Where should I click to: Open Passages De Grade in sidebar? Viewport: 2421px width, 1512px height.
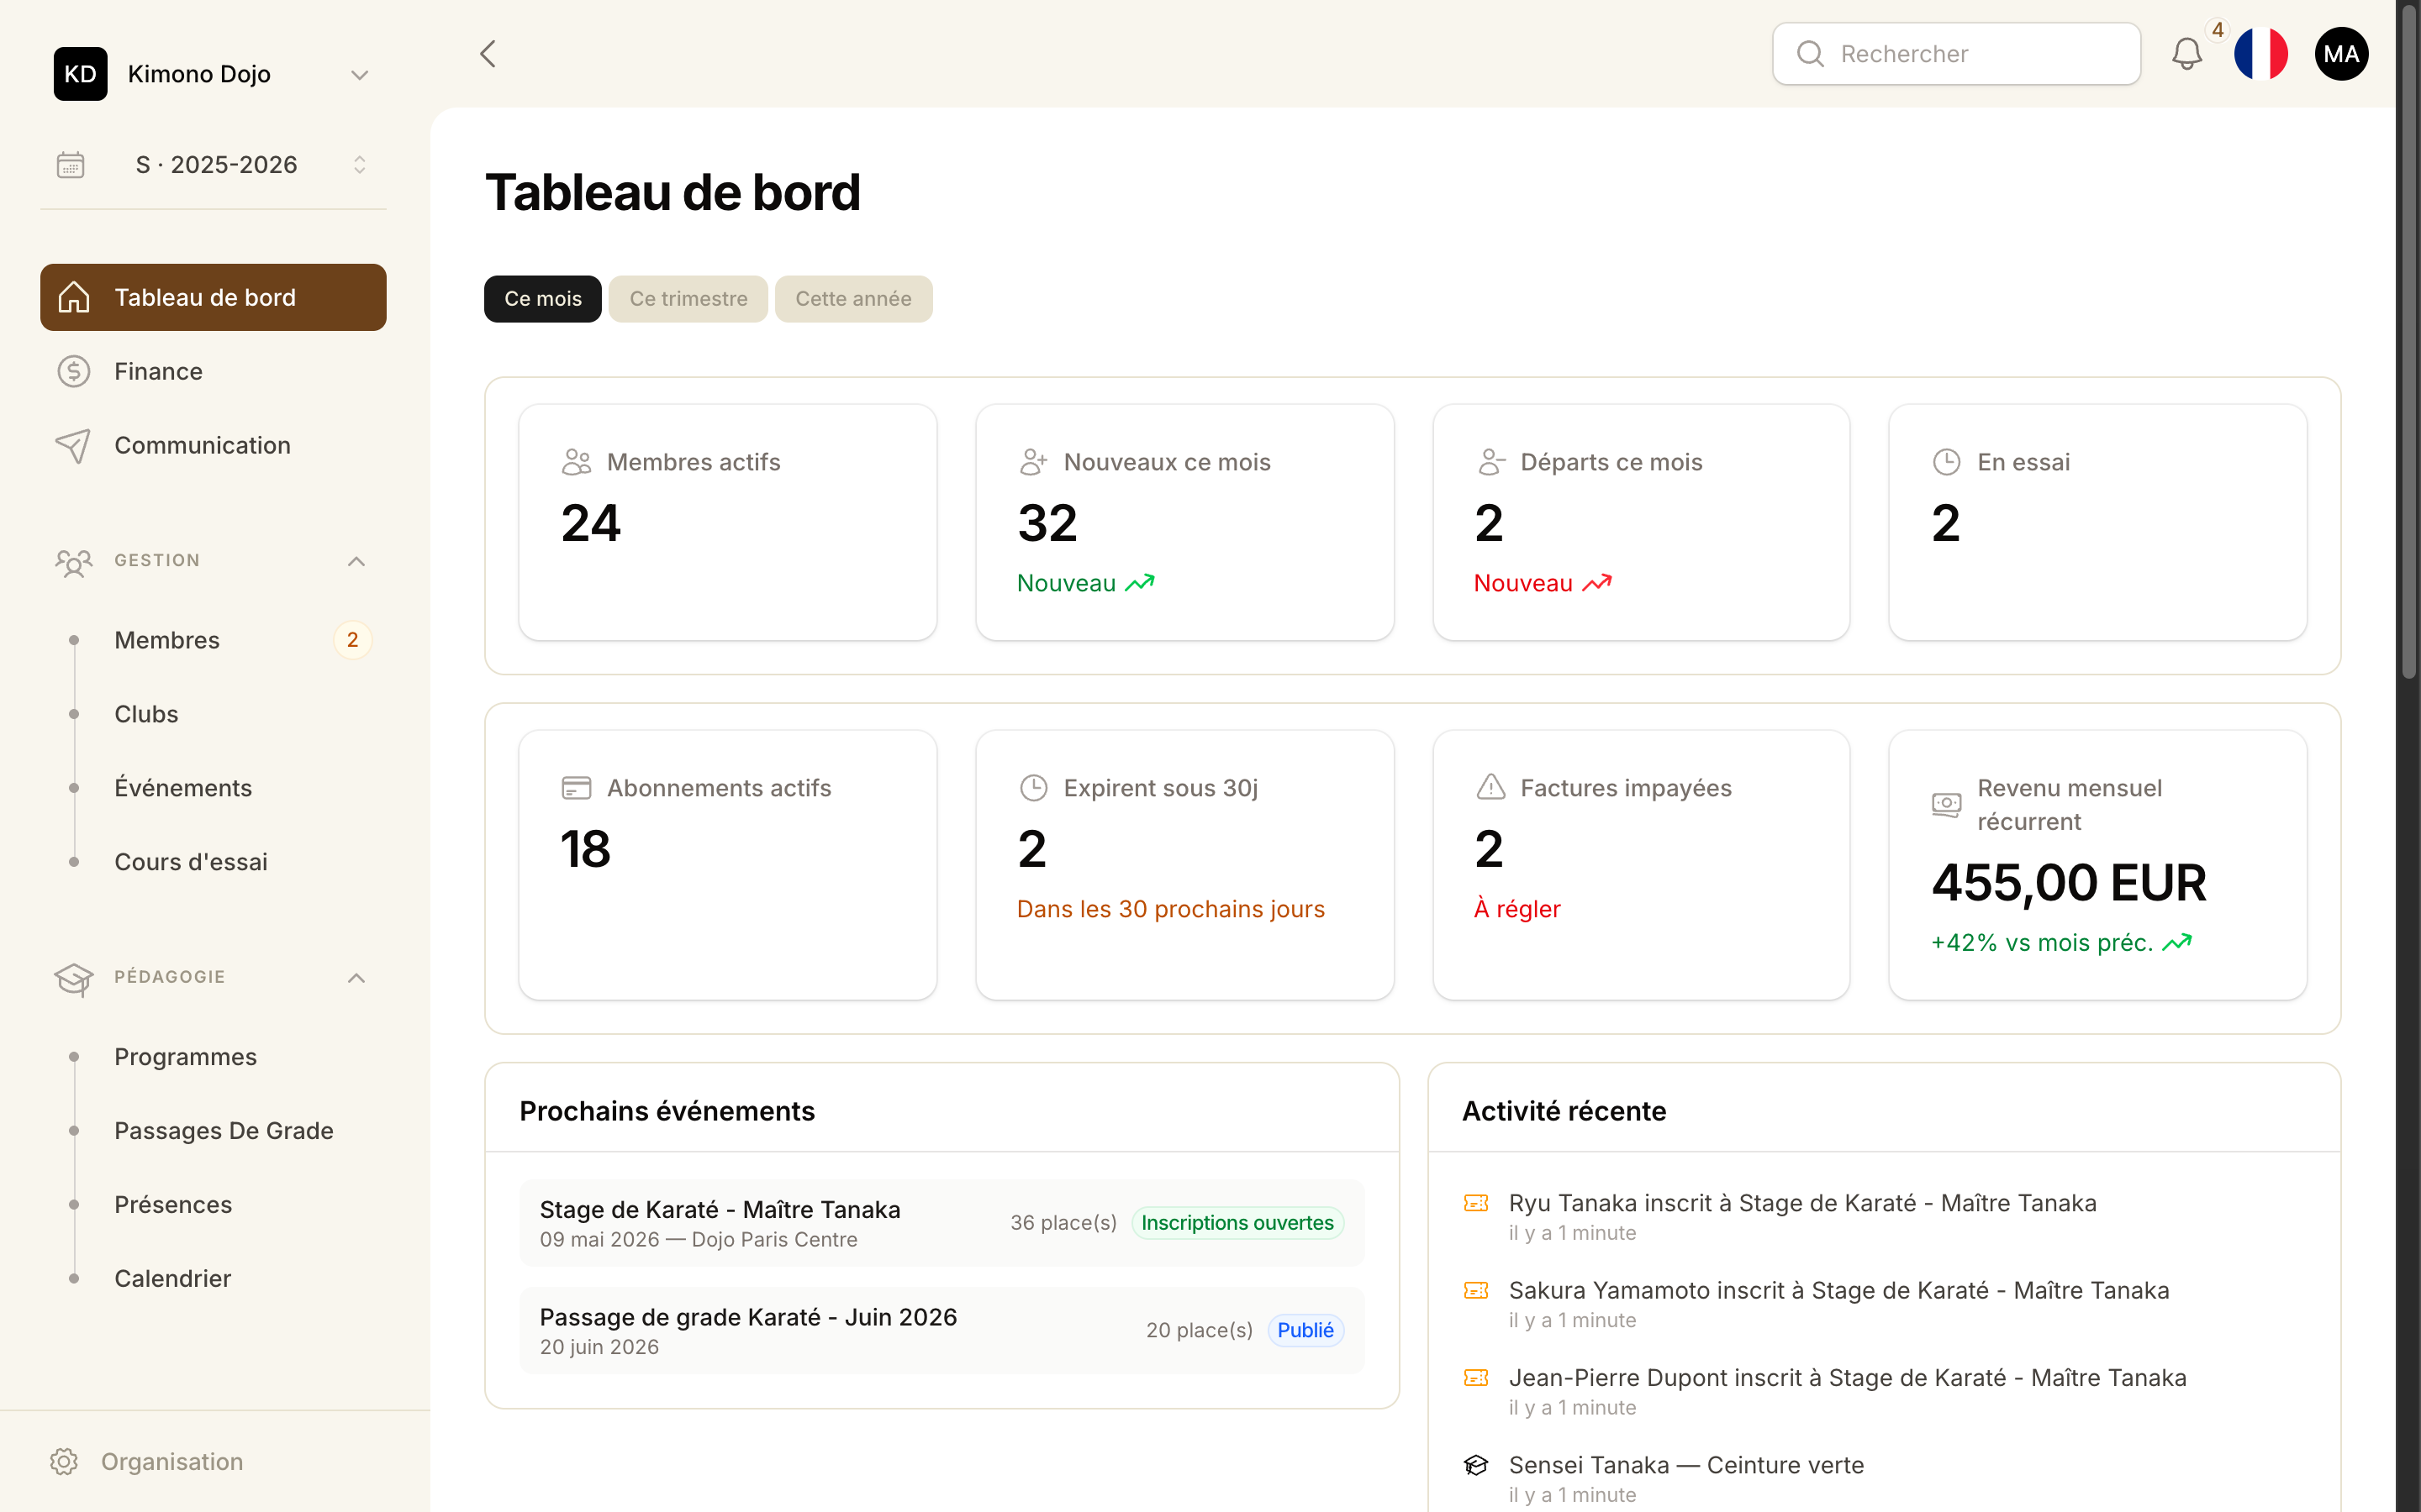pos(223,1130)
